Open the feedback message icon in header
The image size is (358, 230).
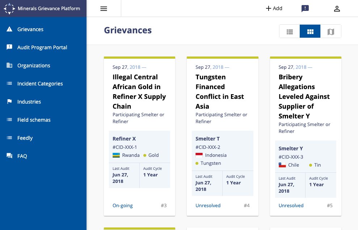[305, 9]
